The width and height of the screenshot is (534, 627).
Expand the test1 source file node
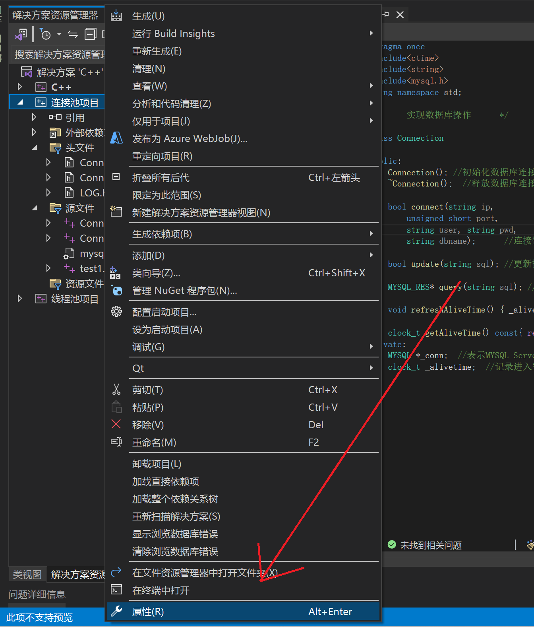click(x=48, y=268)
